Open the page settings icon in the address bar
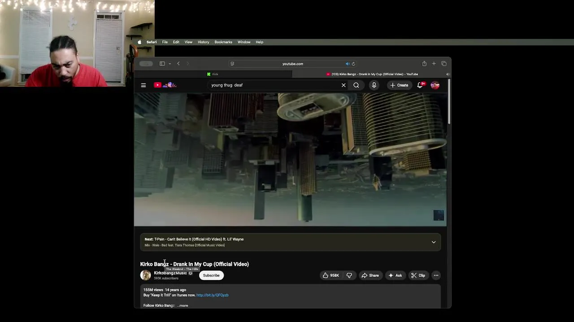The width and height of the screenshot is (574, 322). pyautogui.click(x=232, y=64)
